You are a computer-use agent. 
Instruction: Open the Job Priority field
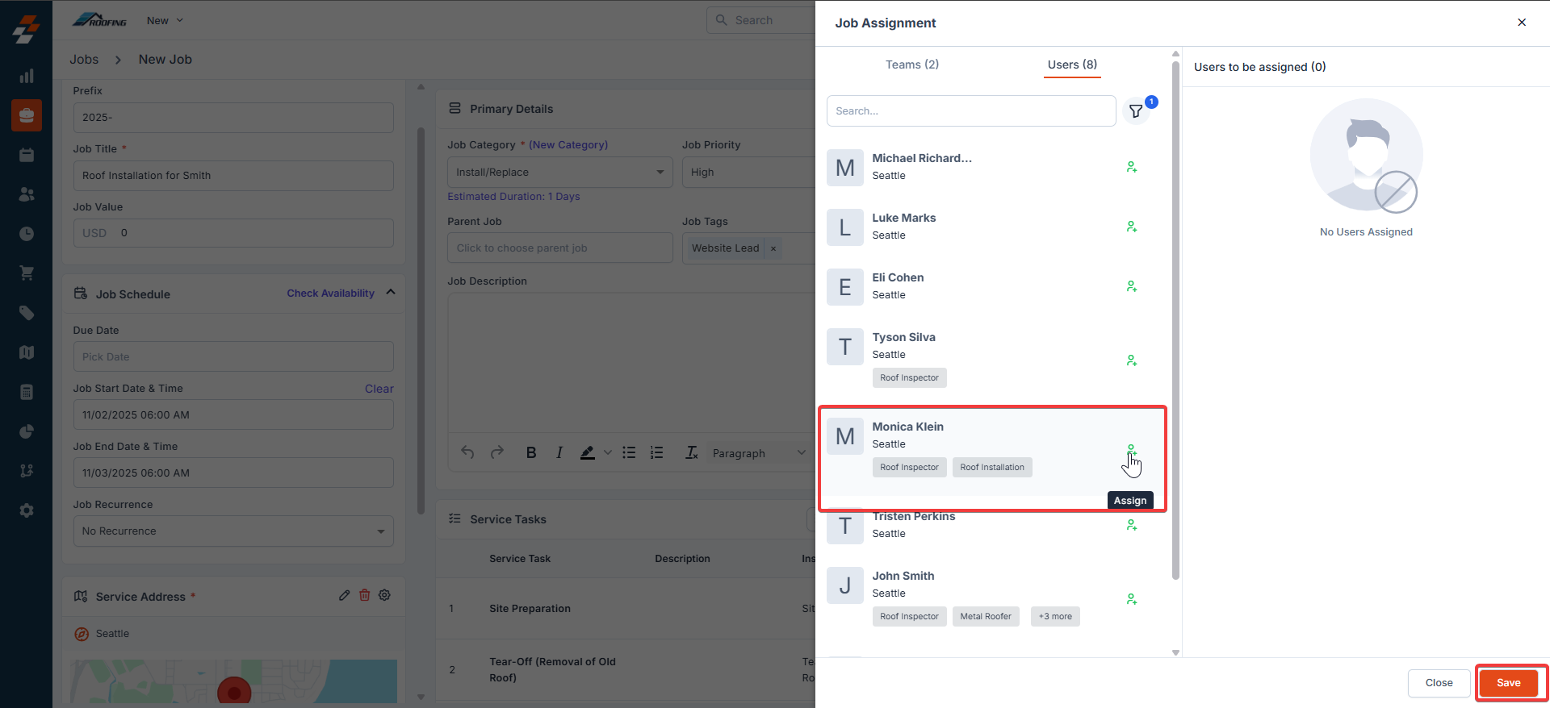(x=749, y=173)
